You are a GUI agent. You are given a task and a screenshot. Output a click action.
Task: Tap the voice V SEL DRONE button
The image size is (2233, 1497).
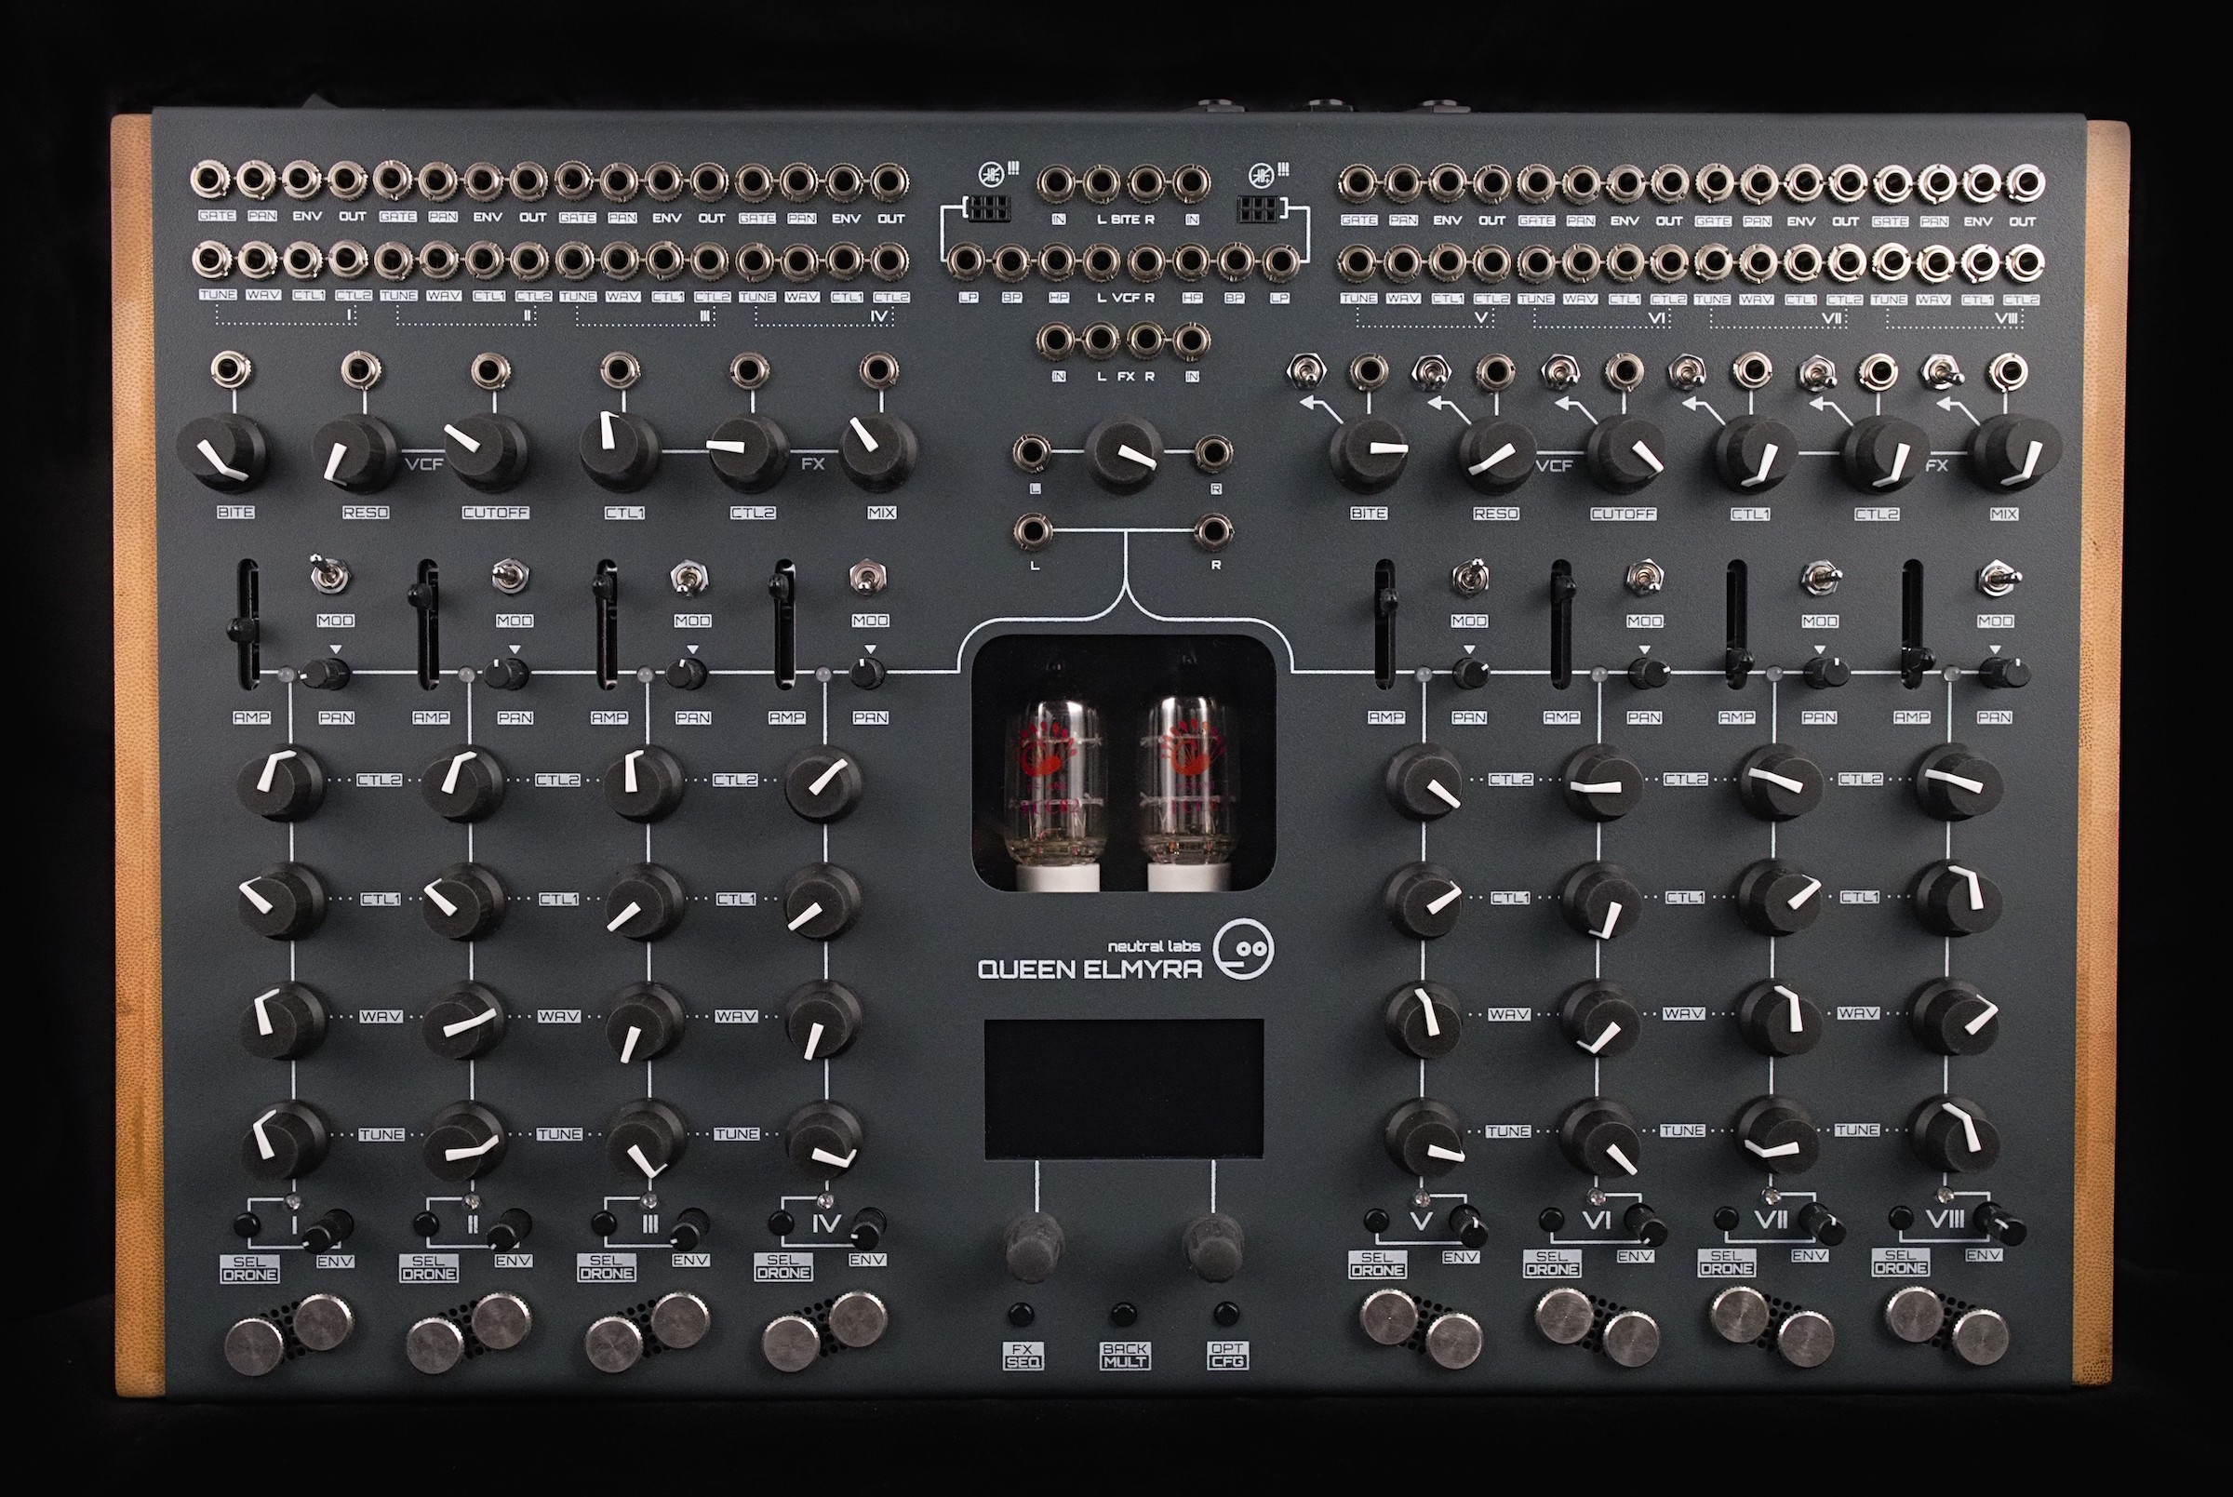1377,1220
